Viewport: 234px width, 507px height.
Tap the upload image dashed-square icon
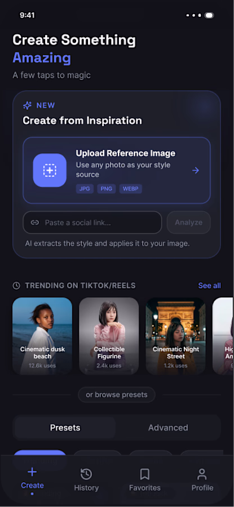coord(50,170)
